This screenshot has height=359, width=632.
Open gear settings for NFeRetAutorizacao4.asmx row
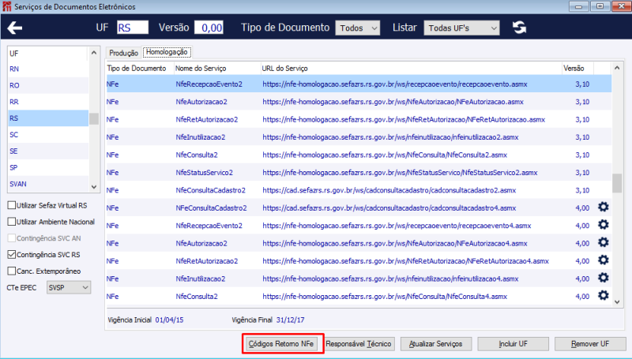[x=603, y=260]
